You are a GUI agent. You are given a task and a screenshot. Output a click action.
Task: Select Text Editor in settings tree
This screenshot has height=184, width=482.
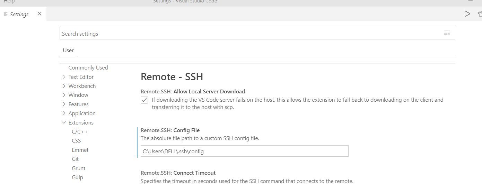click(x=81, y=77)
